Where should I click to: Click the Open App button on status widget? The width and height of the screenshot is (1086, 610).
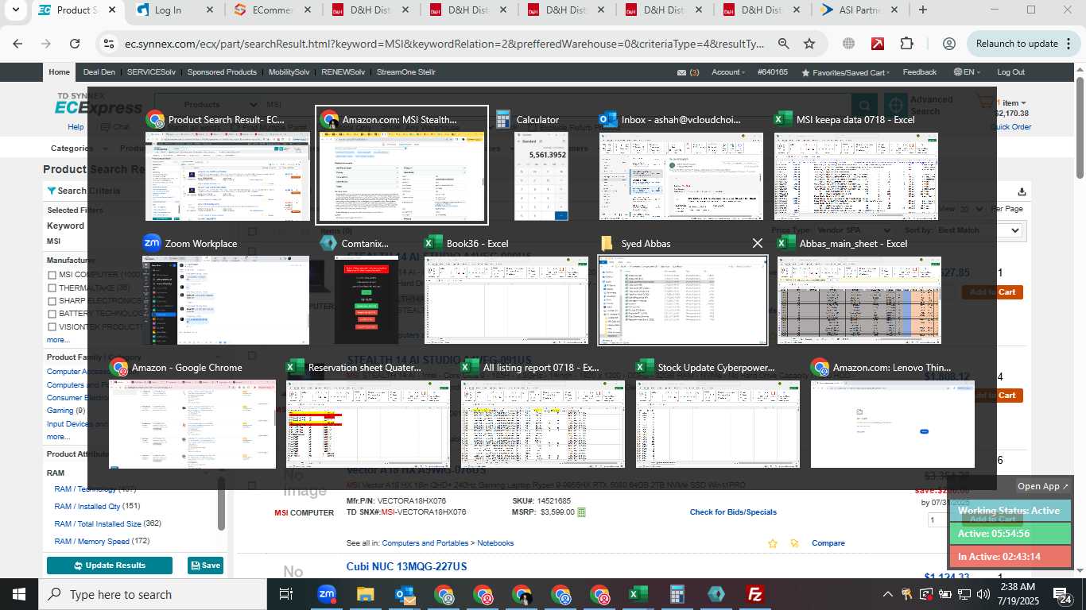tap(1043, 486)
